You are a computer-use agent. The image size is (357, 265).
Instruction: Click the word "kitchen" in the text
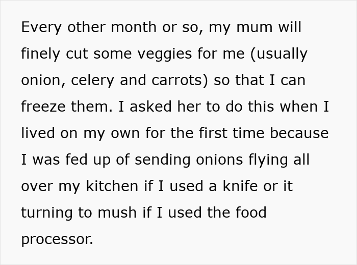pos(111,187)
